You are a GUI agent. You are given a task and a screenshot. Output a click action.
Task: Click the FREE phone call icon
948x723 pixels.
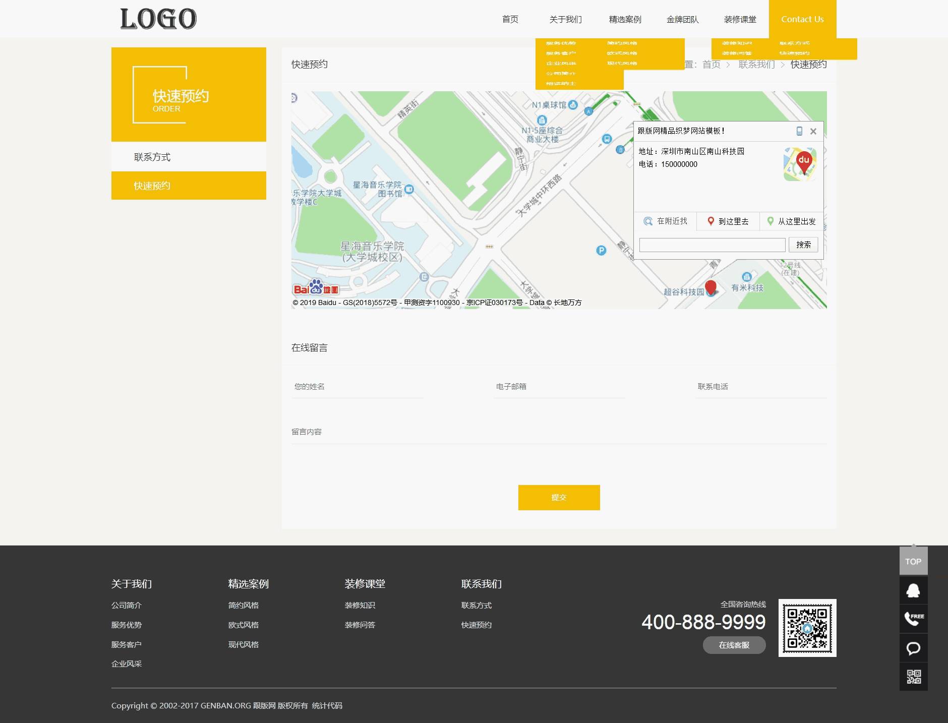(x=913, y=619)
